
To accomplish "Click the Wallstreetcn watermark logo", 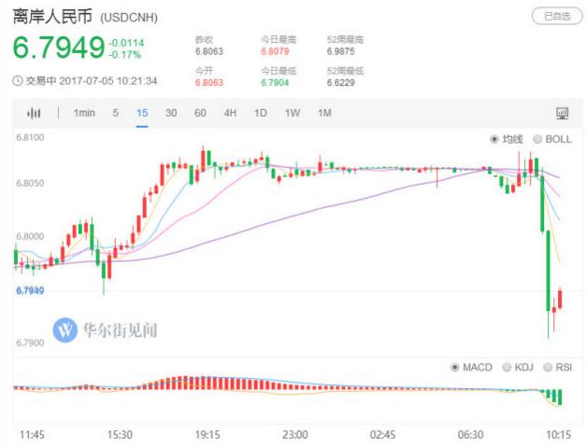I will [x=65, y=329].
